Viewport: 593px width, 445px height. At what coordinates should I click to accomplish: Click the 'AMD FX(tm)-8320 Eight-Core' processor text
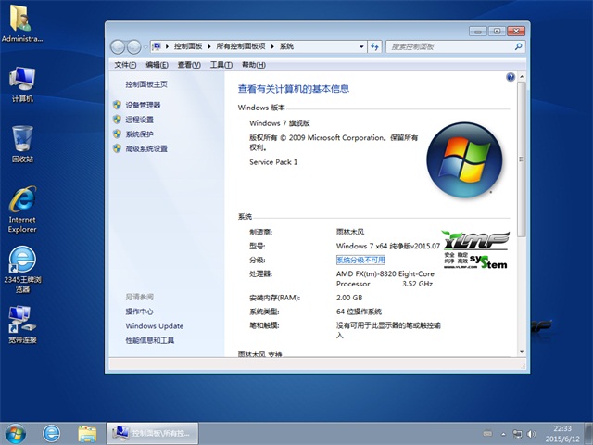click(x=385, y=273)
